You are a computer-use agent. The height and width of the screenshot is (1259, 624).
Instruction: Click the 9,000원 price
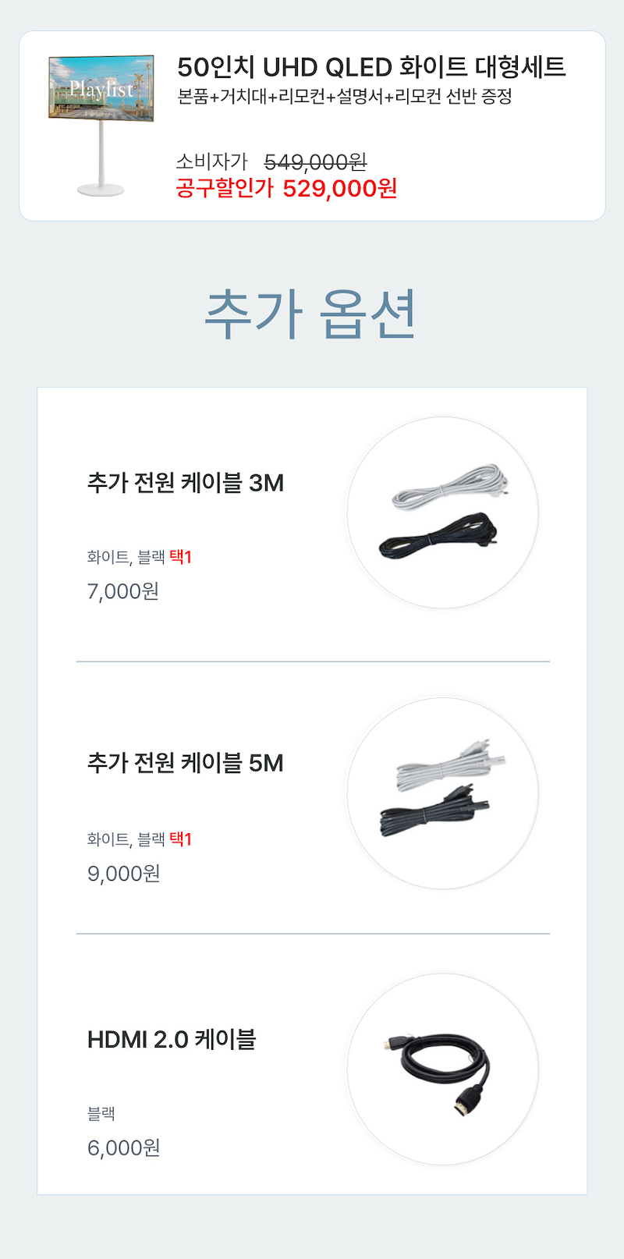tap(124, 873)
